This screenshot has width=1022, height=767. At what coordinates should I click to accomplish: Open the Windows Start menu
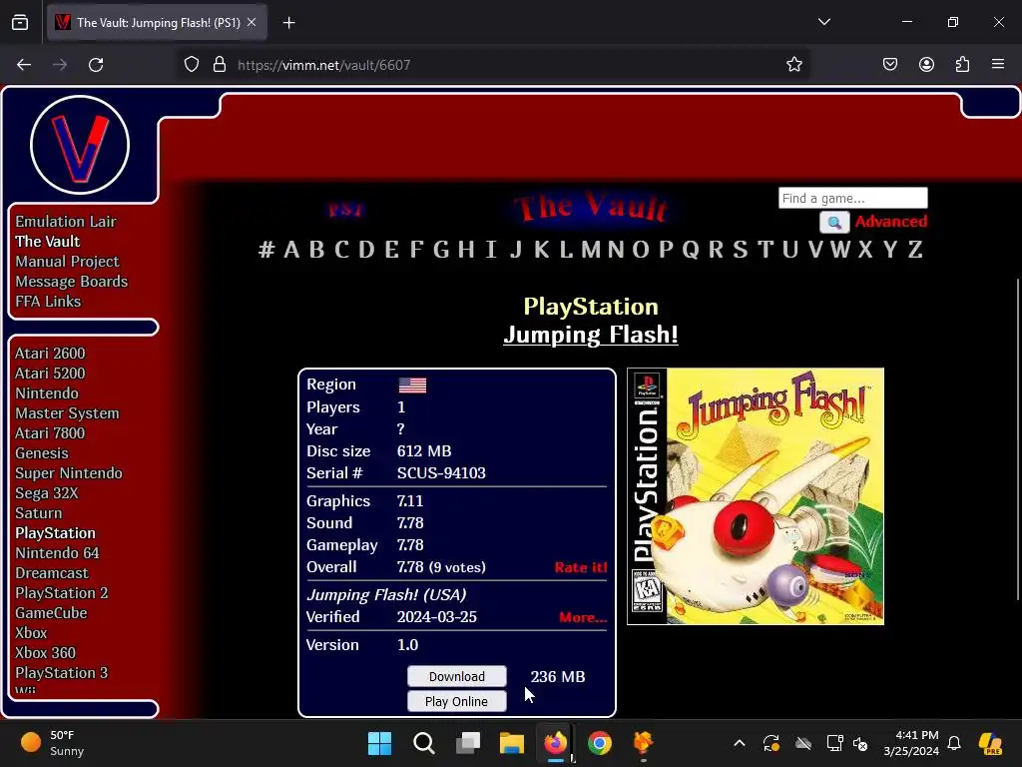coord(379,743)
